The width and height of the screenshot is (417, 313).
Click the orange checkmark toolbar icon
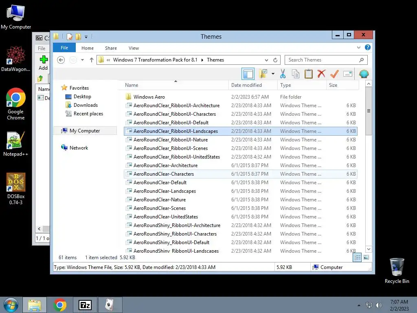(x=334, y=74)
